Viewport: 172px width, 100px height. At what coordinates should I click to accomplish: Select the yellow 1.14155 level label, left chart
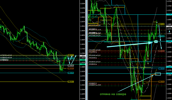tap(71, 82)
